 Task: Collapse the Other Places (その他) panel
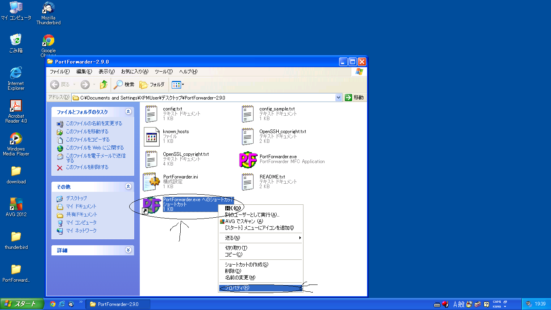(128, 187)
